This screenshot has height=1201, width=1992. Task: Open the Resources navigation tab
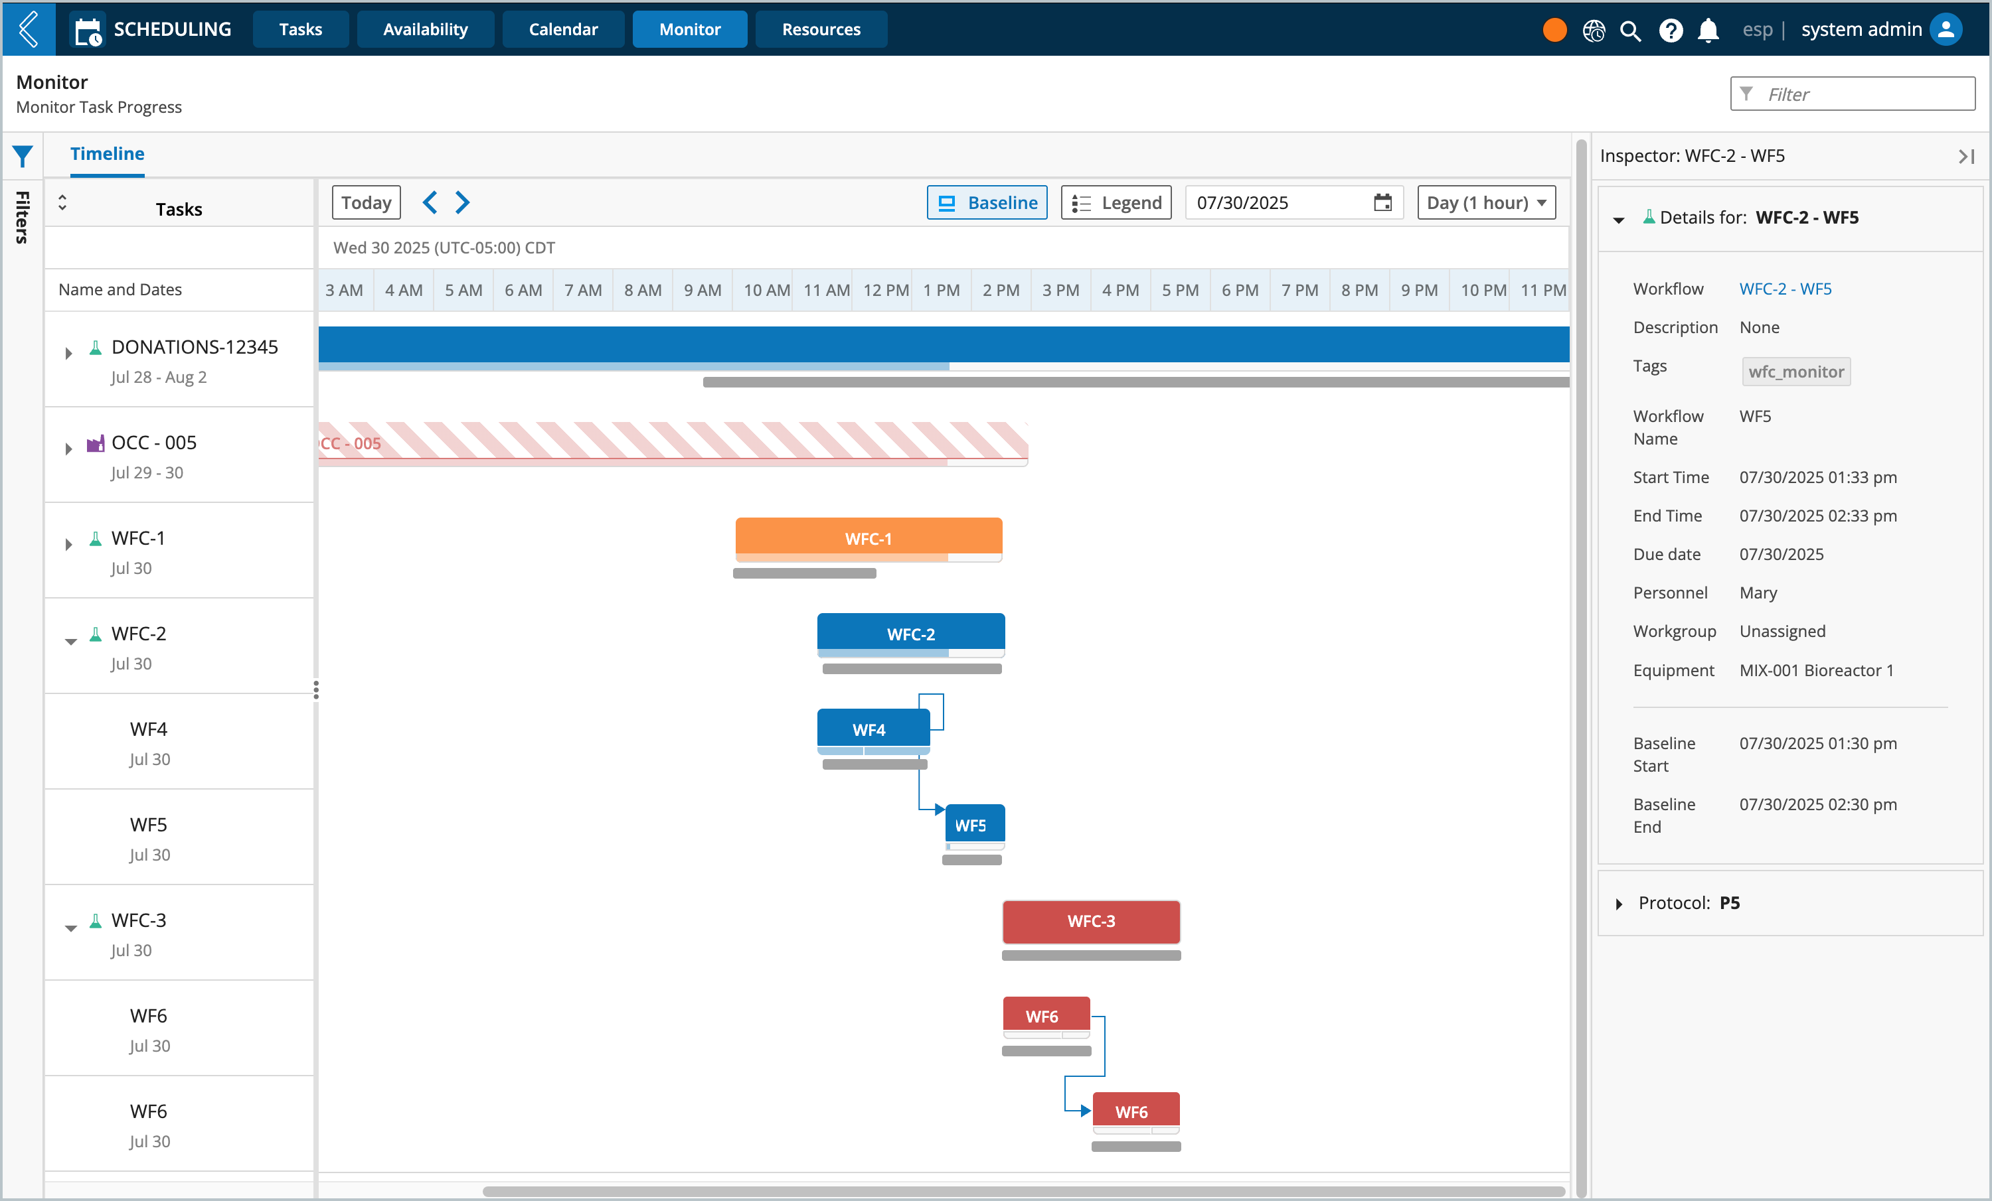click(821, 29)
